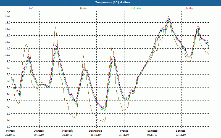This screenshot has width=221, height=138.
Task: Click the 31.10.19 date label
Action: tap(96, 135)
